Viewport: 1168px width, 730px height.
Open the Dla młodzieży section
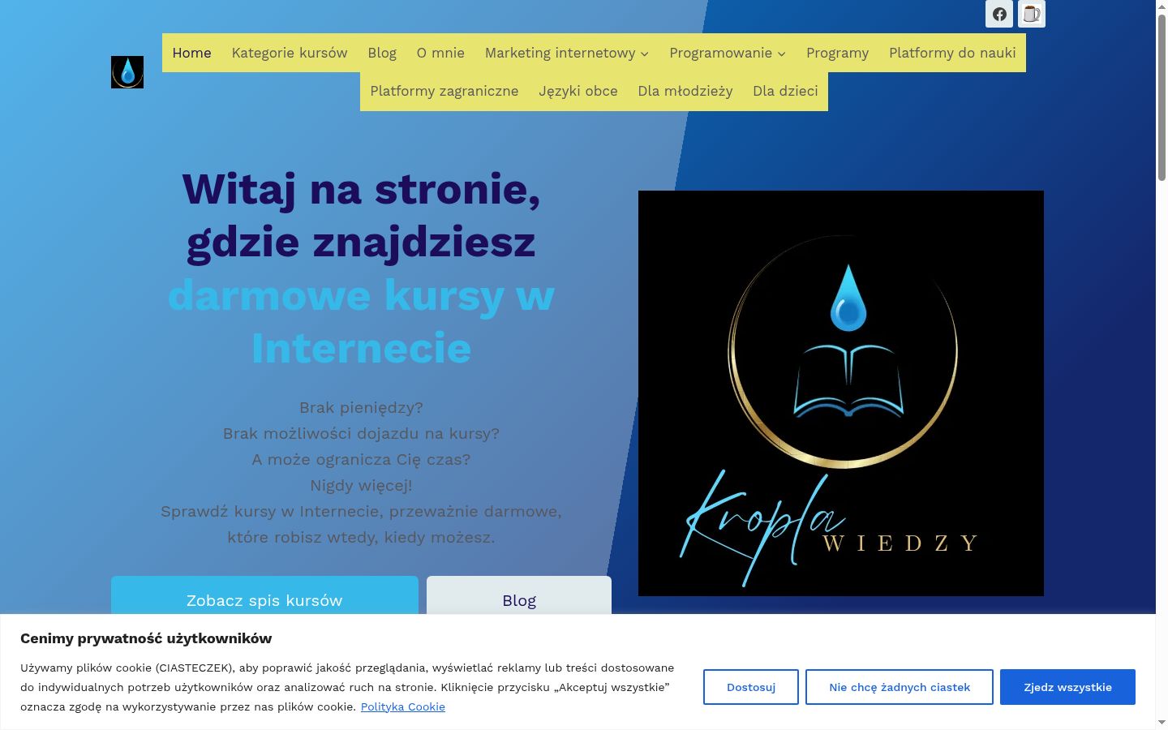[685, 91]
